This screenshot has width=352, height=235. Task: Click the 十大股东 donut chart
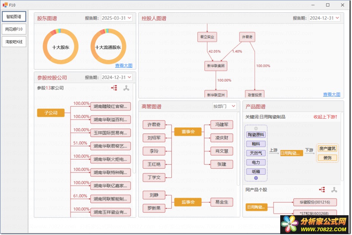tap(60, 47)
